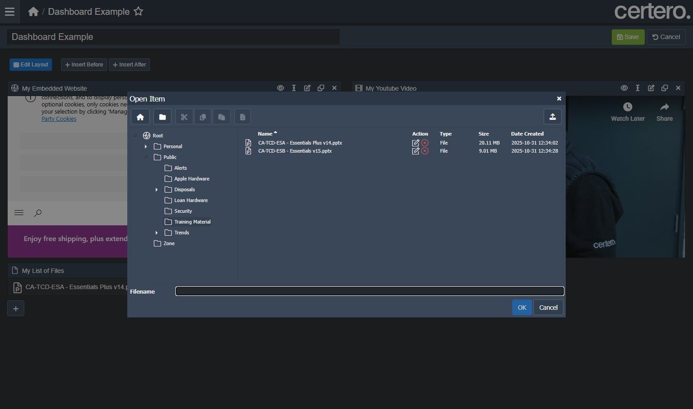
Task: Select CA-TCD-ESA - Essentials Plus v14.pptx
Action: point(300,143)
